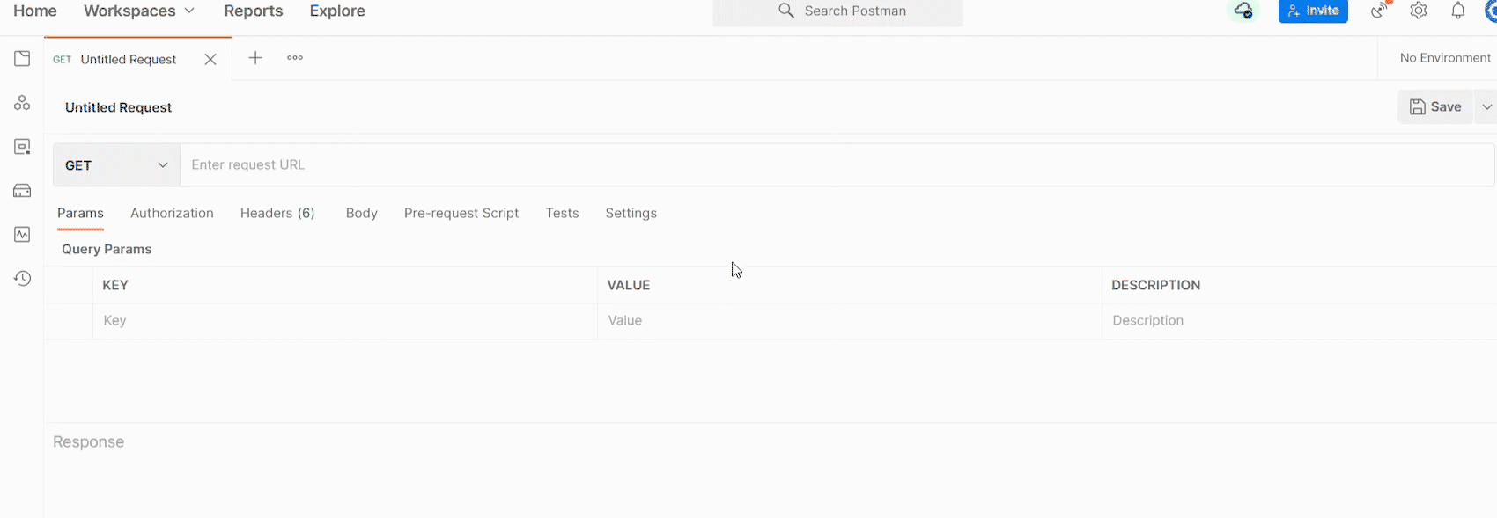Open the Mock Servers sidebar icon

click(x=22, y=191)
